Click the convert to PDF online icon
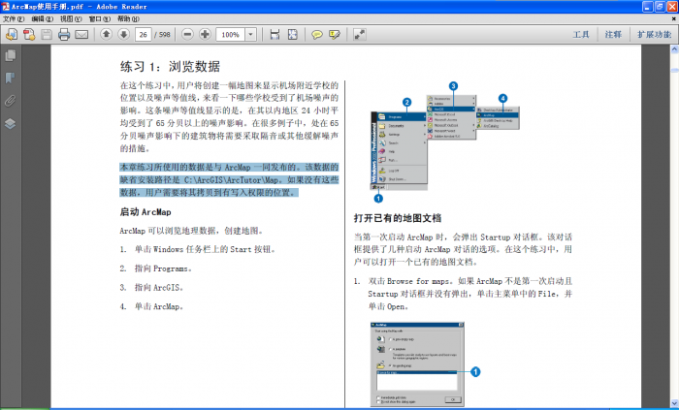 (12, 35)
